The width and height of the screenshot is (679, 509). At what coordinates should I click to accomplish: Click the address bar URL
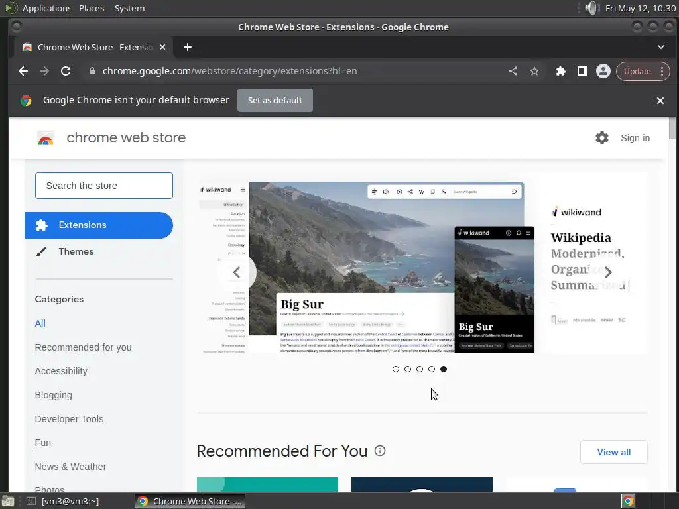[229, 71]
